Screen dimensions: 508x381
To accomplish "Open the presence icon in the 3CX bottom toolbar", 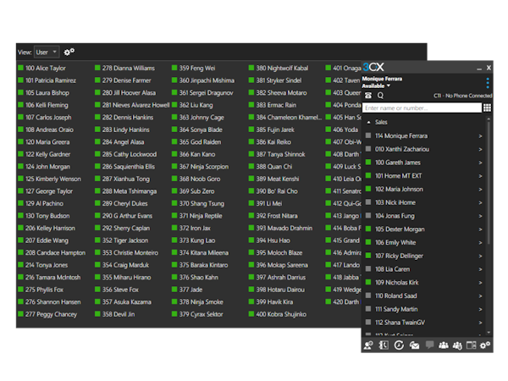I will [368, 345].
